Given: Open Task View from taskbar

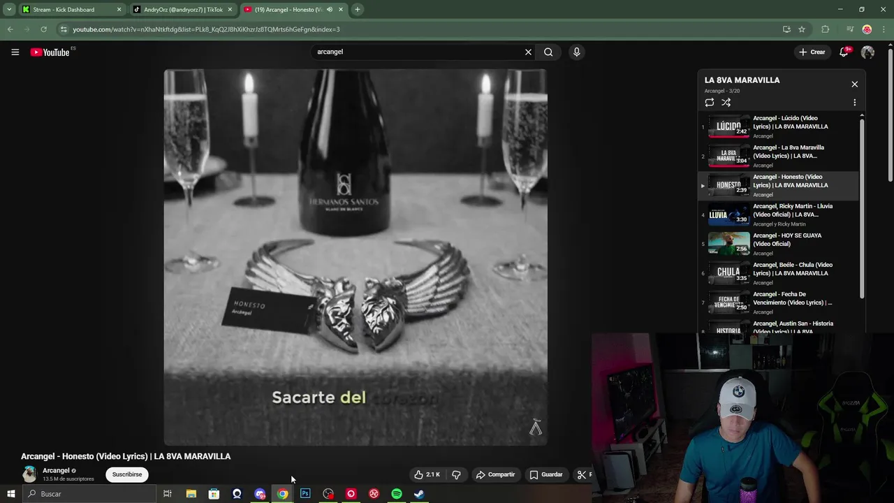Looking at the screenshot, I should (168, 494).
